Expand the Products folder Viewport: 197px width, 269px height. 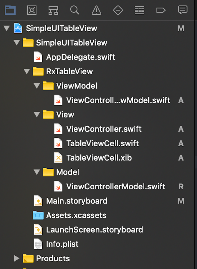coord(17,258)
